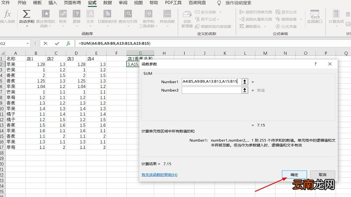Select cell A8 containing 草莓
This screenshot has width=351, height=197.
click(x=15, y=97)
